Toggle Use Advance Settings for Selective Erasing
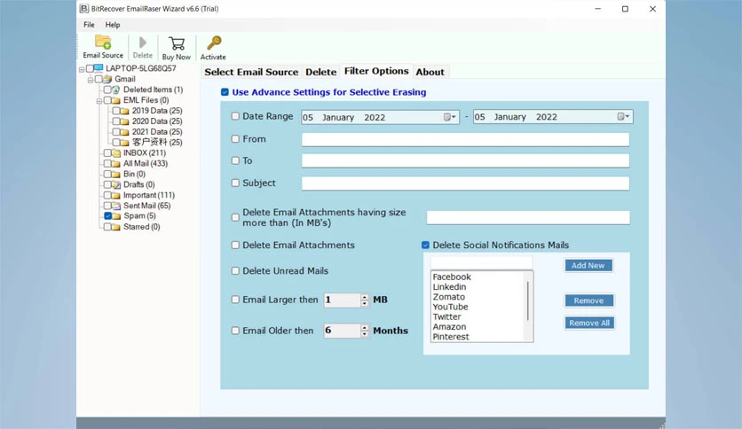 (x=225, y=92)
